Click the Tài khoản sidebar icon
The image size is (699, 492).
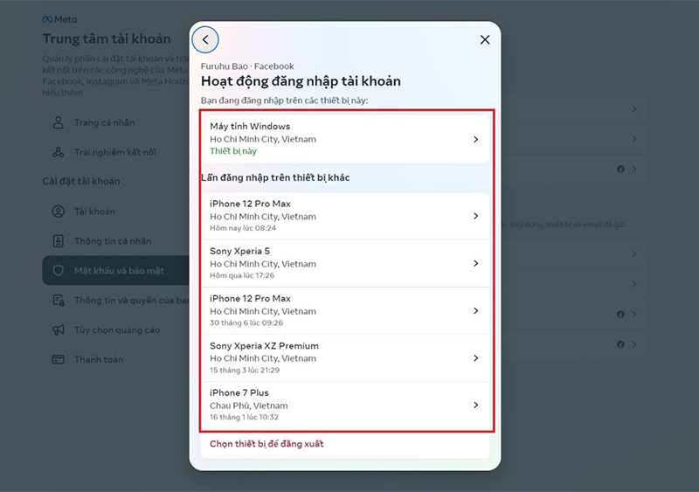point(59,211)
